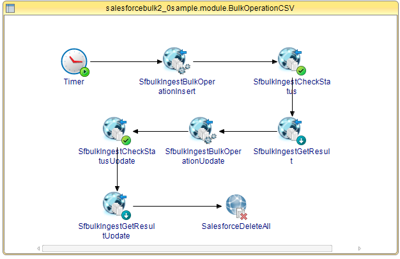Click the SfbulkIngestCheckStatusUpdate activity icon
This screenshot has height=259, width=400.
[117, 130]
